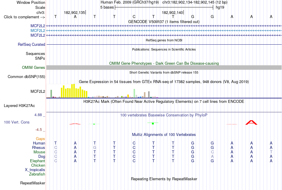Click the 'OMIM Genes' track label
Image resolution: width=282 pixels, height=190 pixels.
[33, 67]
